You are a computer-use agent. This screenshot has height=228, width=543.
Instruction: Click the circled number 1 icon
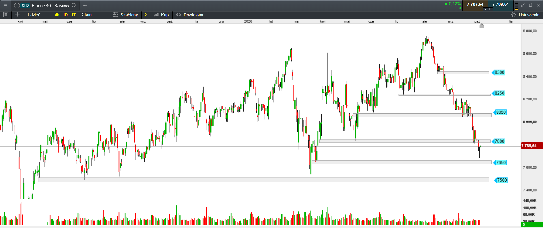(x=17, y=5)
